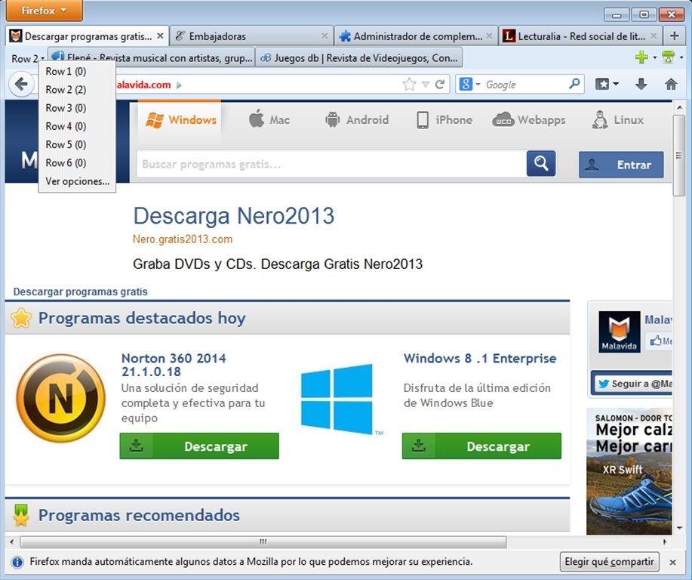Choose Row 4 (0) from the list
This screenshot has height=580, width=692.
77,126
